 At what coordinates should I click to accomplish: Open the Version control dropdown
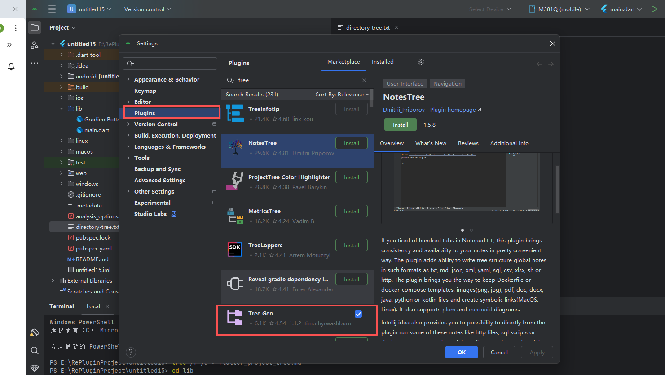click(147, 9)
